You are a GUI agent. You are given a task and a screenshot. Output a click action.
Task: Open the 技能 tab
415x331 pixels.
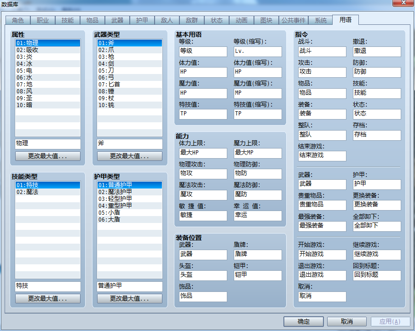point(68,20)
